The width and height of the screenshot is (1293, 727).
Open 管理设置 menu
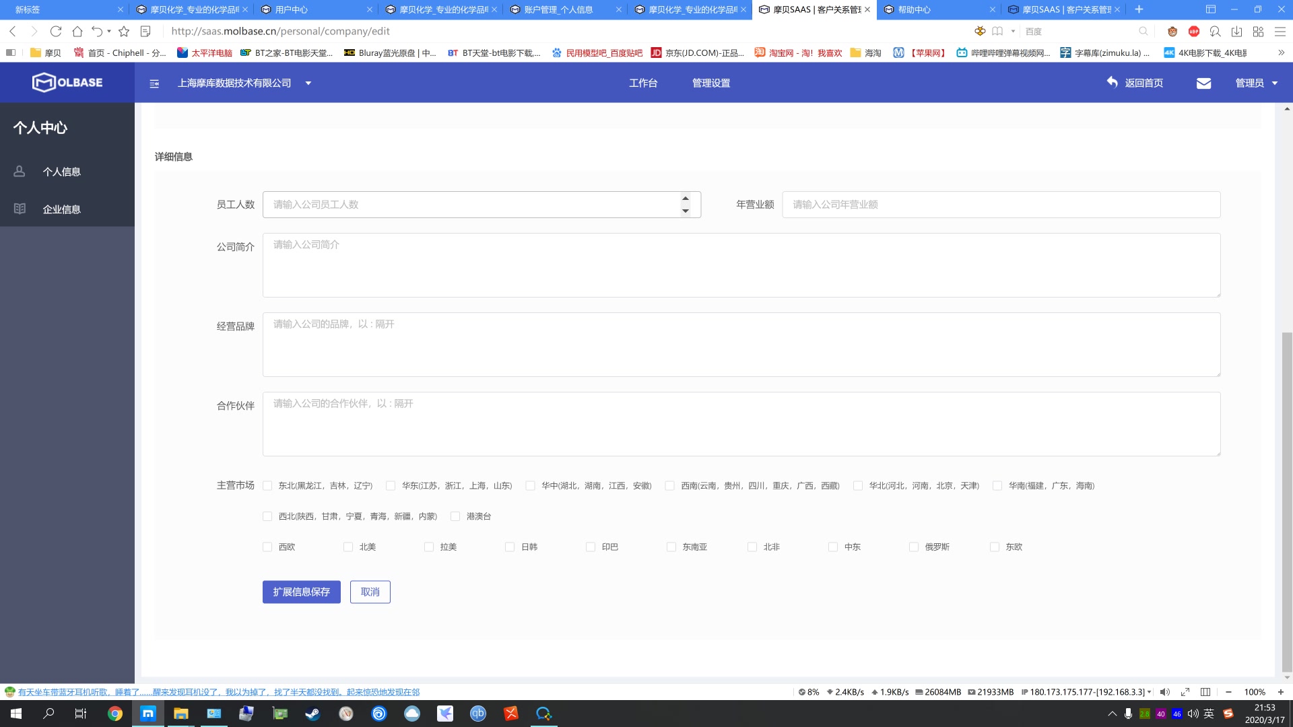tap(711, 83)
